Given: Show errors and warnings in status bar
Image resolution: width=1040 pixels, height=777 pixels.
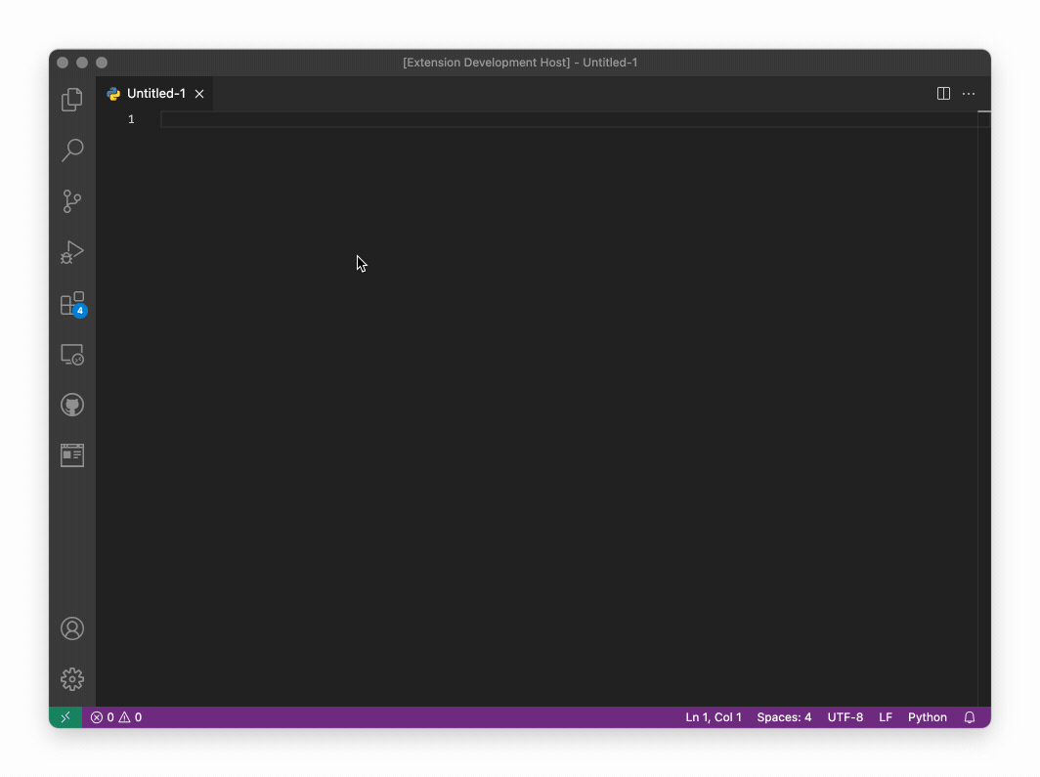Looking at the screenshot, I should 116,717.
